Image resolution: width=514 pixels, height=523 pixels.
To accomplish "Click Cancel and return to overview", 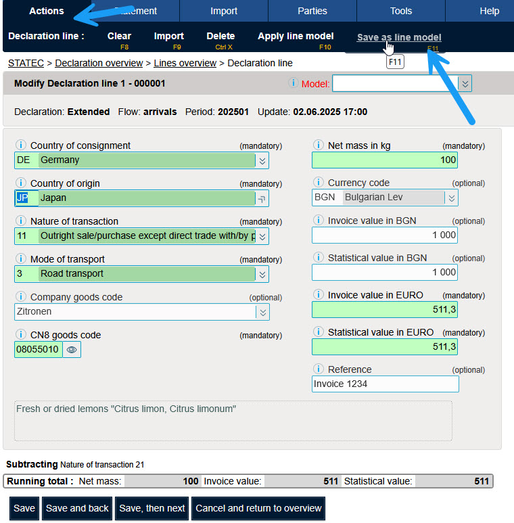I will [x=258, y=508].
